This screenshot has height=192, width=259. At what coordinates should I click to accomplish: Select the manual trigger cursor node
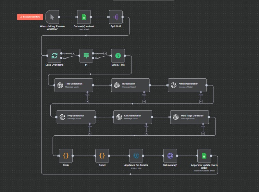pyautogui.click(x=52, y=16)
